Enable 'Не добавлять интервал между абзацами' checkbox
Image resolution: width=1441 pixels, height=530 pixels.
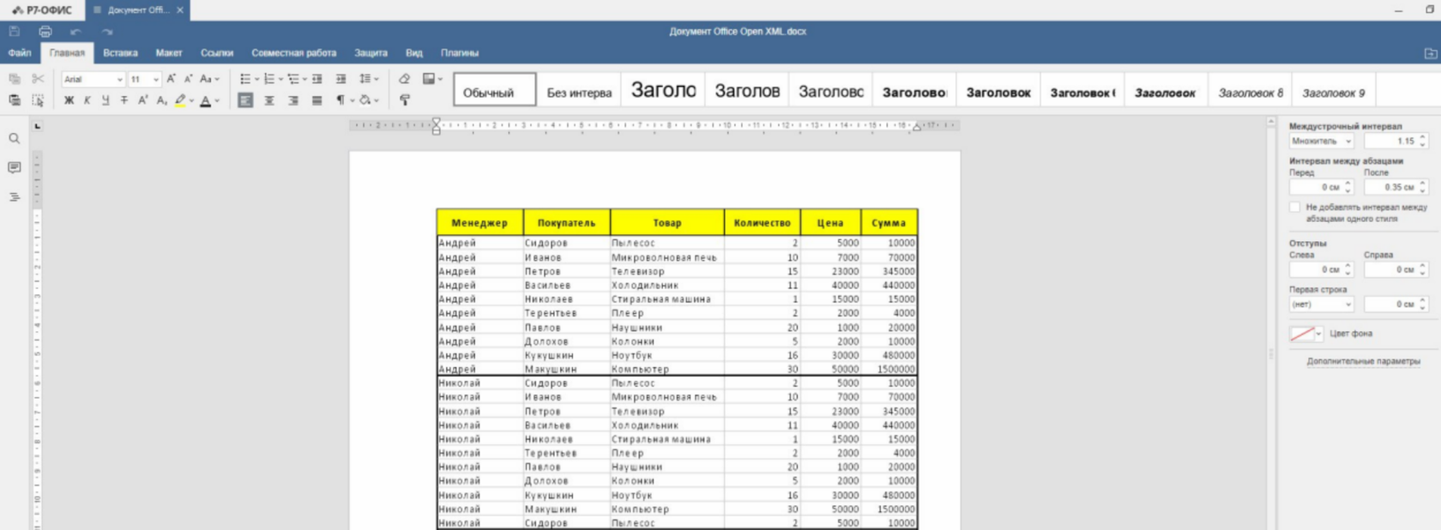pyautogui.click(x=1295, y=208)
